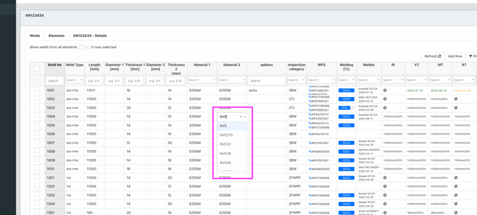Click the Weld No search field

pyautogui.click(x=54, y=80)
